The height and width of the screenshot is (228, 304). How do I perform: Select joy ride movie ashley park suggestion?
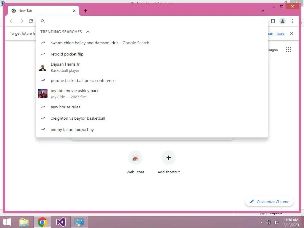pos(152,94)
